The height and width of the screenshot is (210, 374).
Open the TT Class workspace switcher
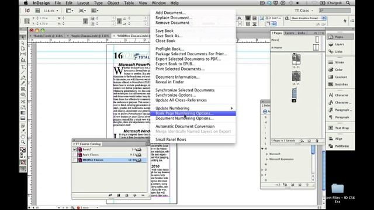[x=304, y=10]
